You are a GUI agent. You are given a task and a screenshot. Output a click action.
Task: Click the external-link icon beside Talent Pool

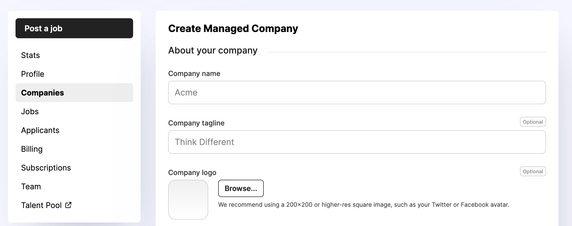(x=68, y=205)
